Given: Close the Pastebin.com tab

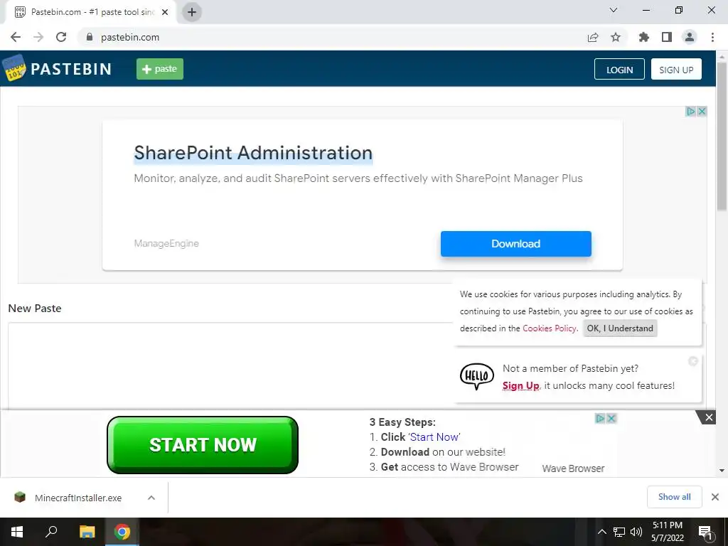Looking at the screenshot, I should (x=165, y=12).
